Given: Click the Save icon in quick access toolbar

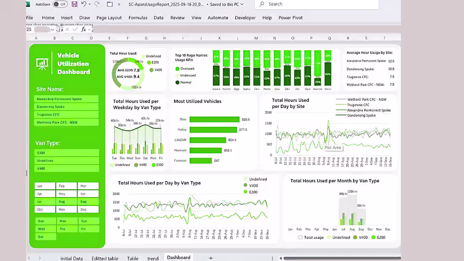Looking at the screenshot, I should 74,4.
